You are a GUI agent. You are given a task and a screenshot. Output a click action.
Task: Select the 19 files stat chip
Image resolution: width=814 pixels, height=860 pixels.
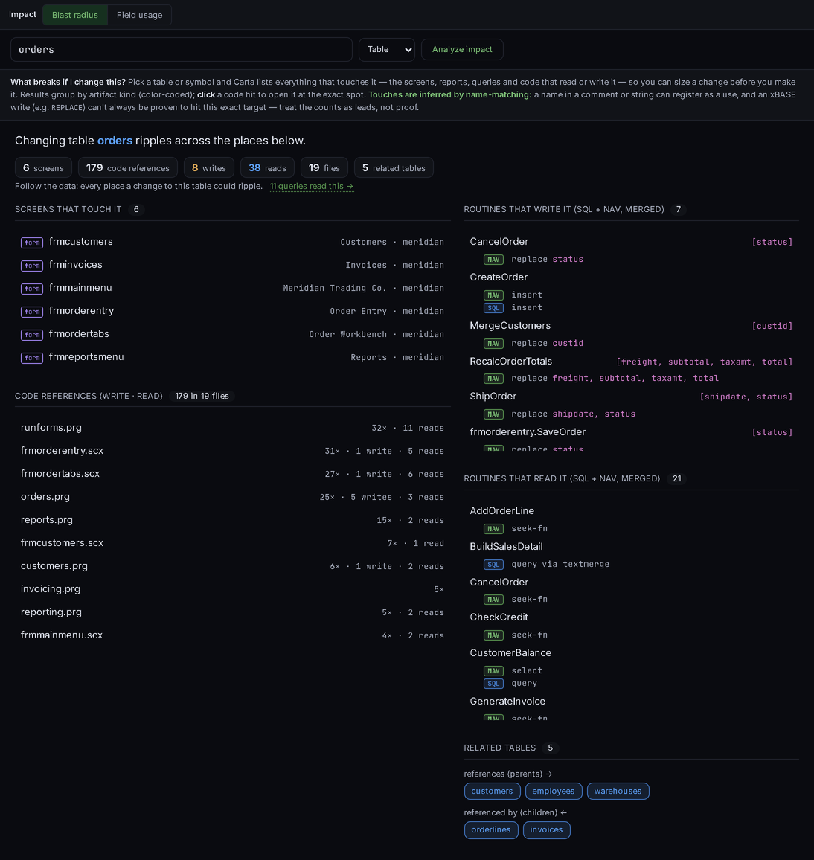(x=324, y=168)
